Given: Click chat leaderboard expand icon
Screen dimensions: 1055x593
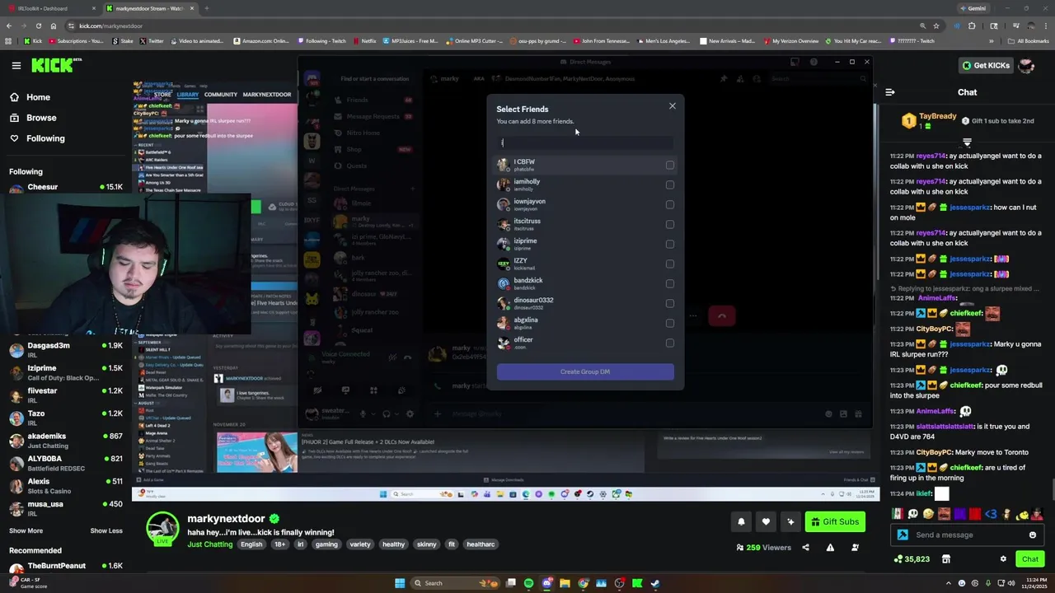Looking at the screenshot, I should pyautogui.click(x=967, y=142).
